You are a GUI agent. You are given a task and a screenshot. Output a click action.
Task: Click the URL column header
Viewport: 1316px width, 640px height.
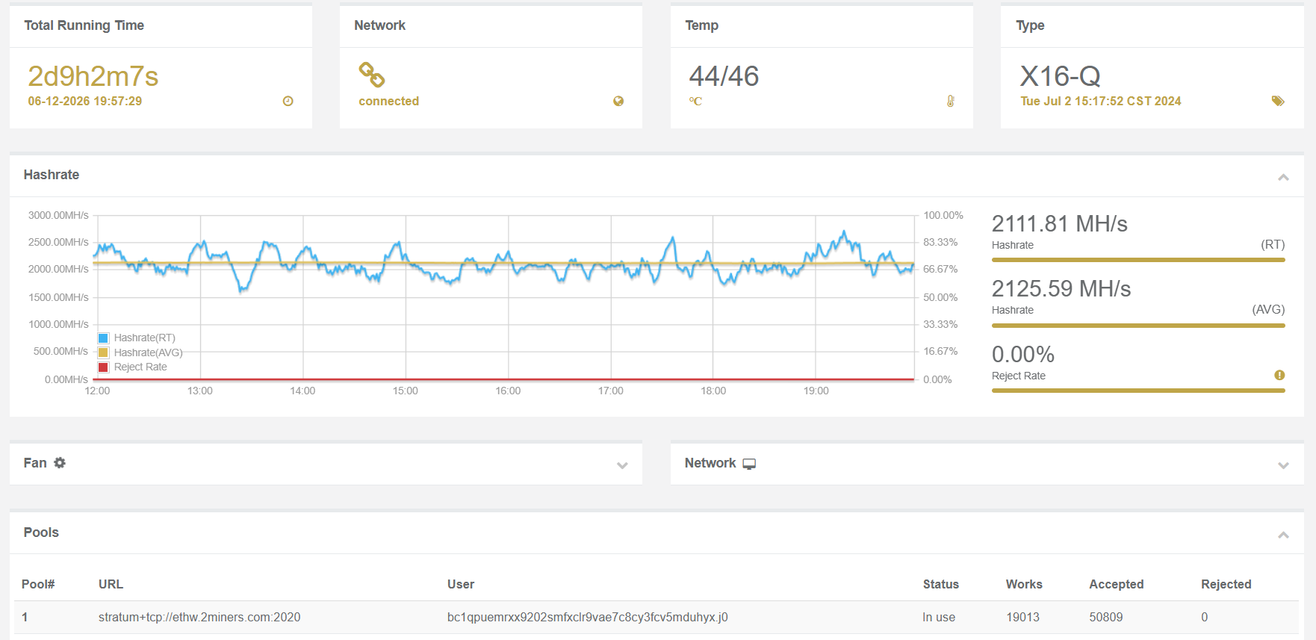pyautogui.click(x=111, y=584)
